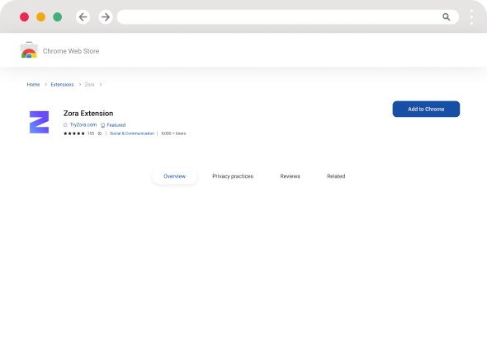
Task: Click the Zora breadcrumb item
Action: pos(89,85)
